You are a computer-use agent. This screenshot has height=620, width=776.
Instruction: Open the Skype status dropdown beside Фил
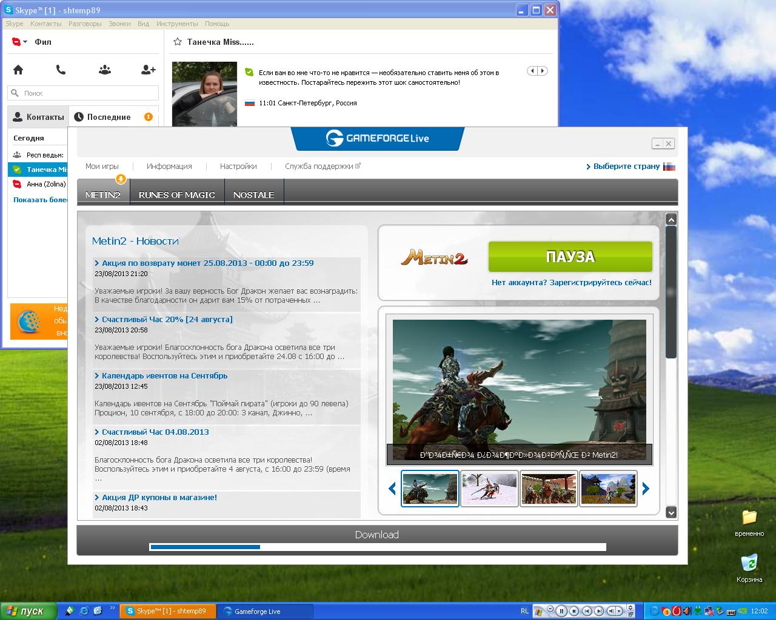coord(19,42)
